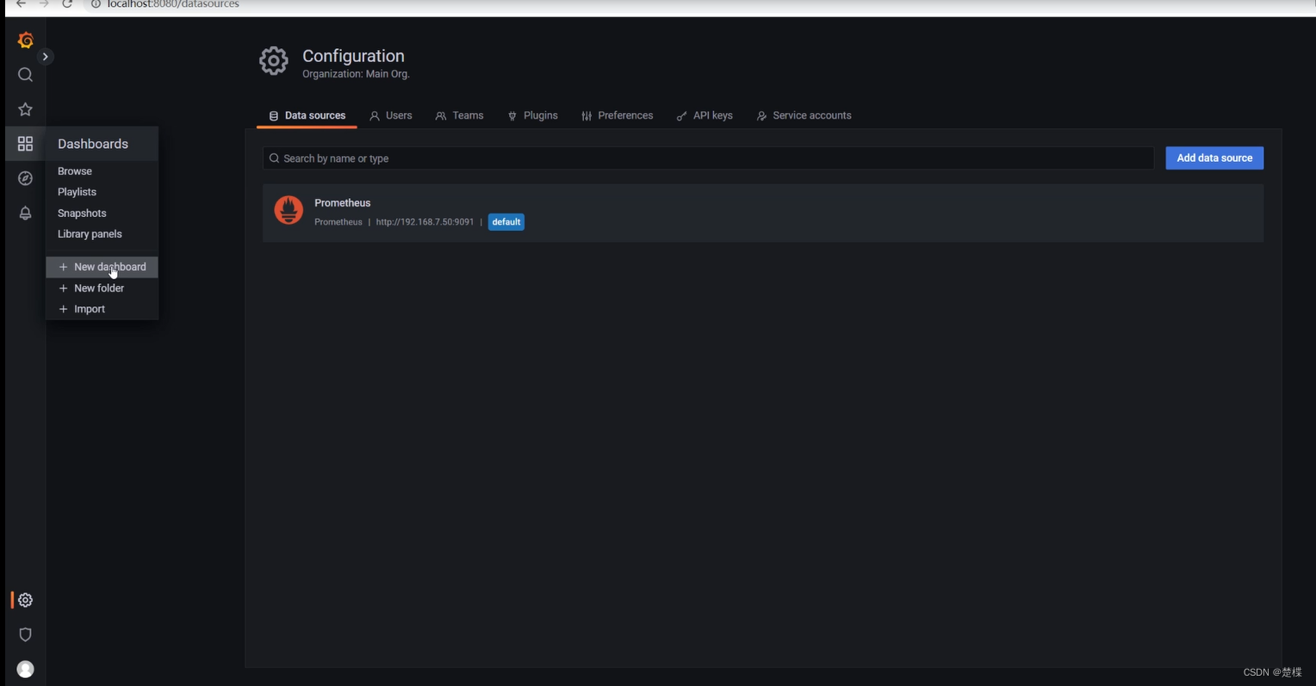
Task: Select the Data sources tab
Action: pos(307,115)
